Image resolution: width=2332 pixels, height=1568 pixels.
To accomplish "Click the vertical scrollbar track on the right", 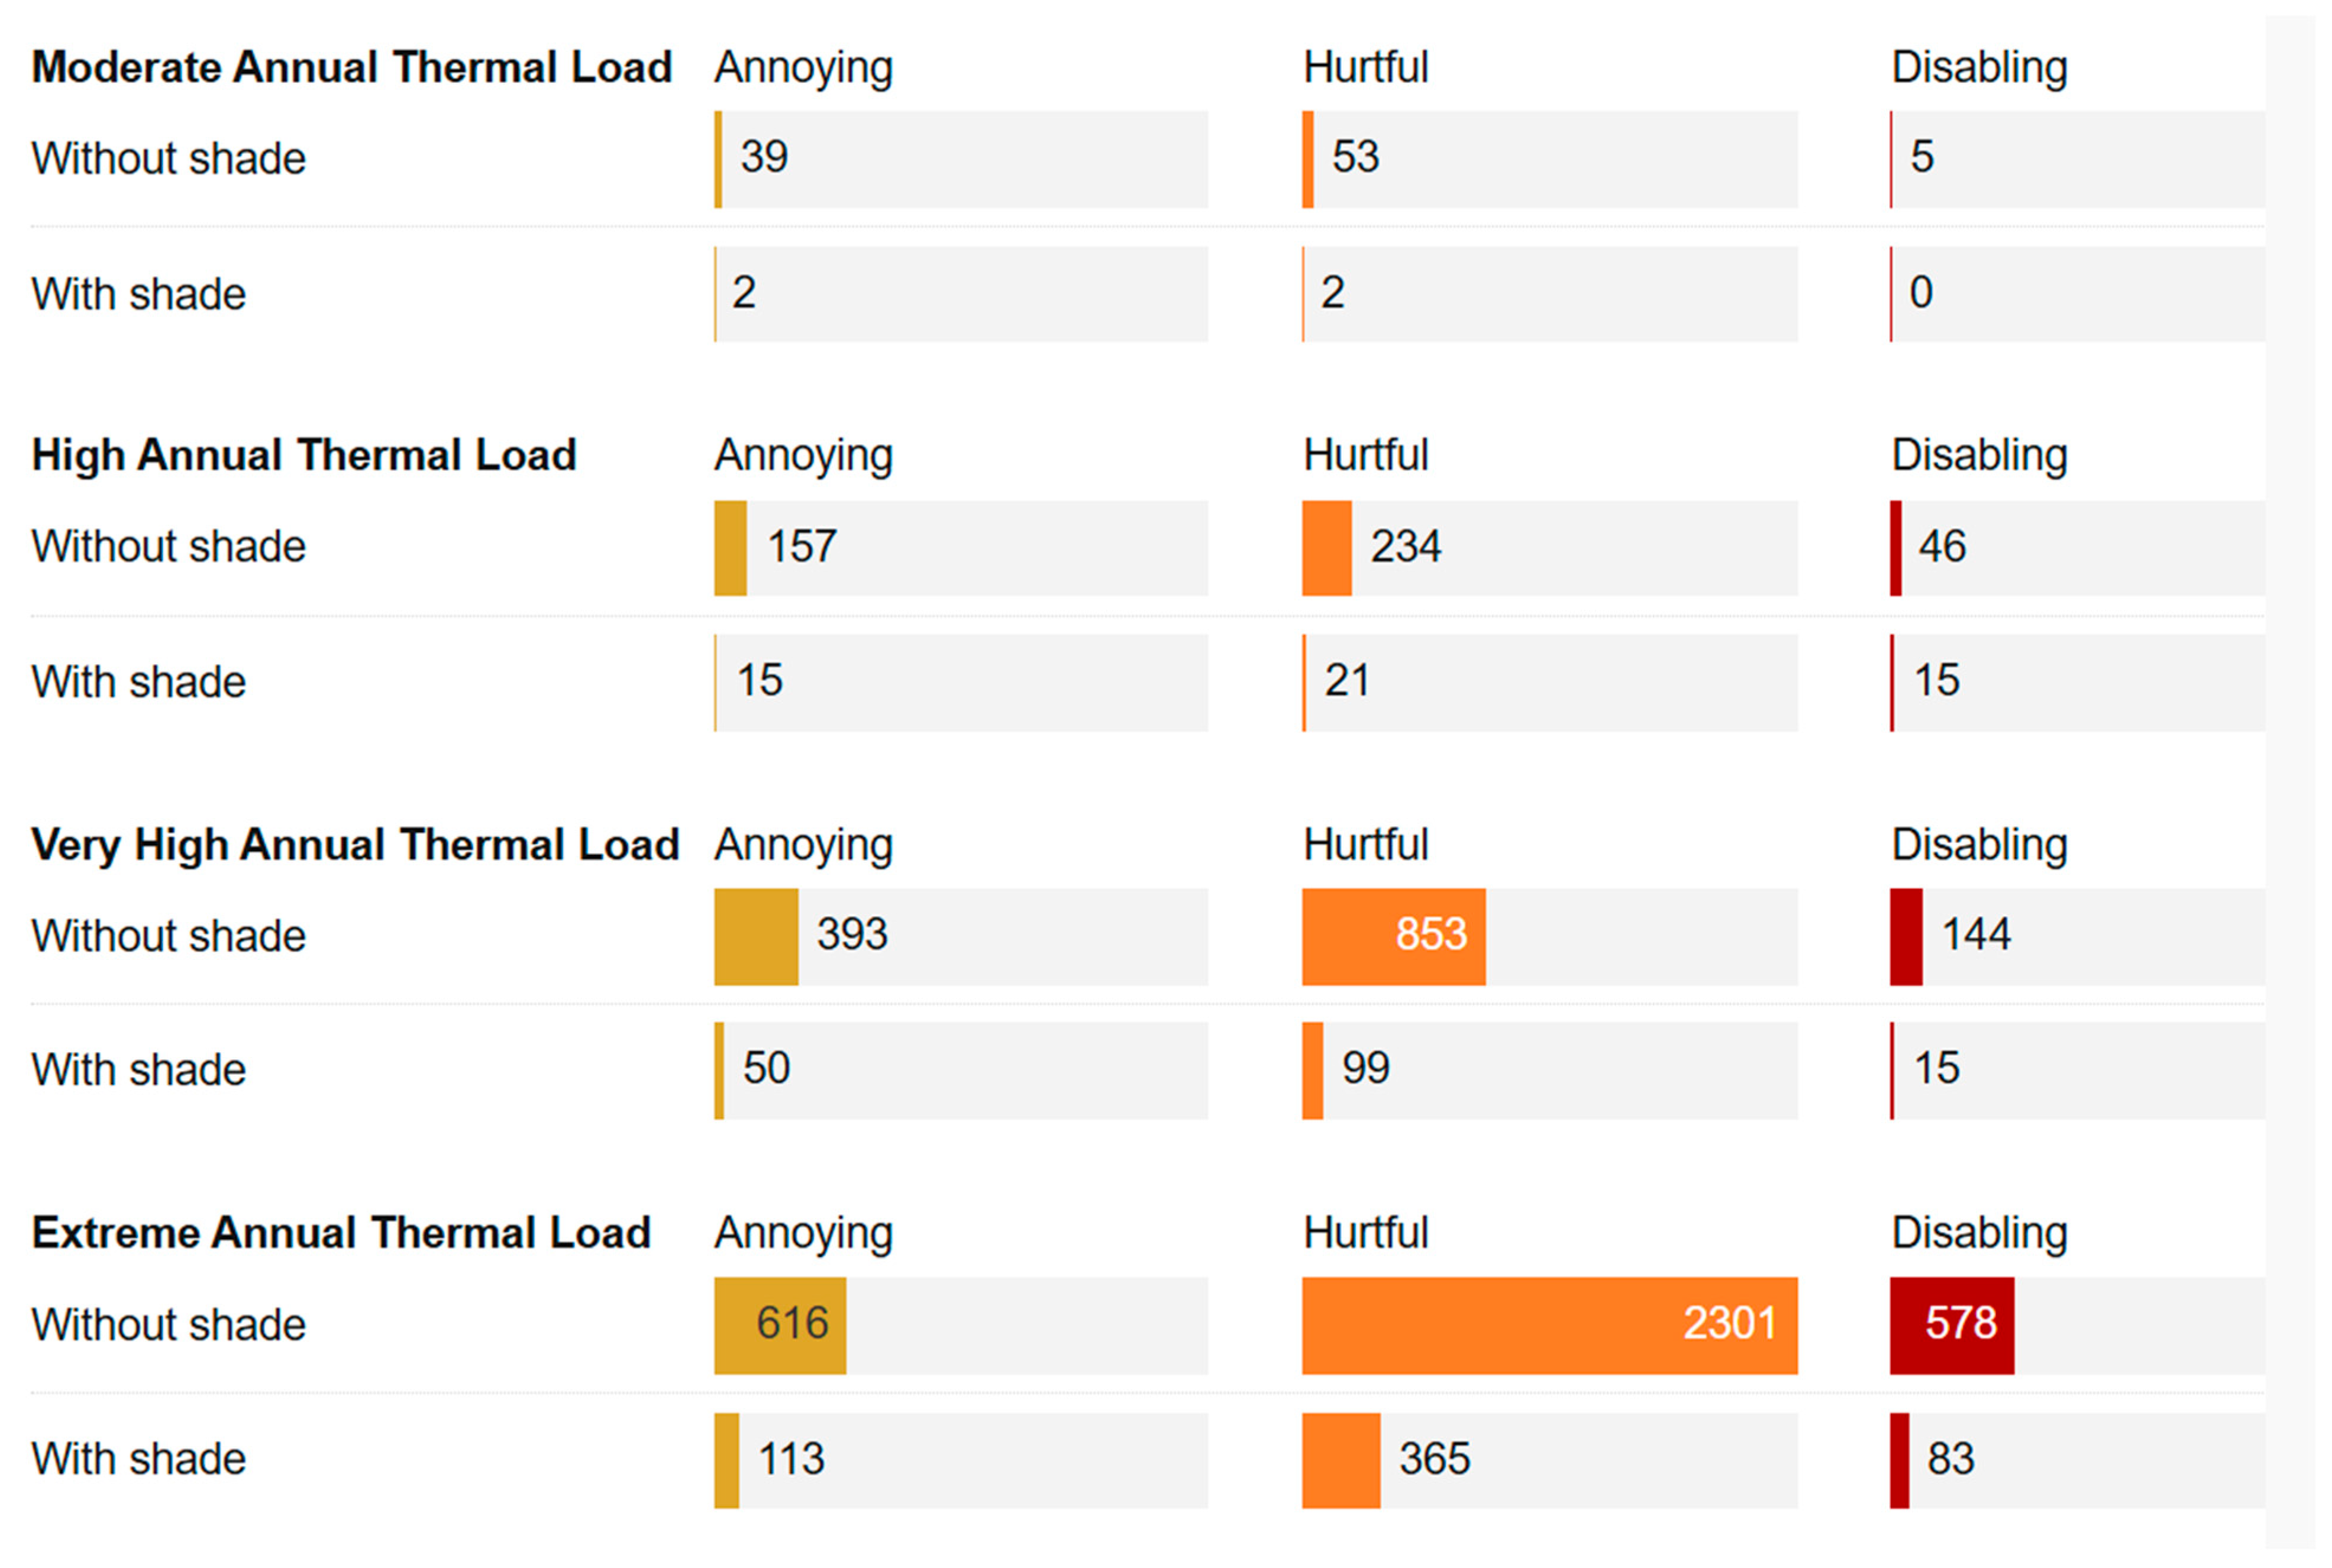I will coord(2289,780).
